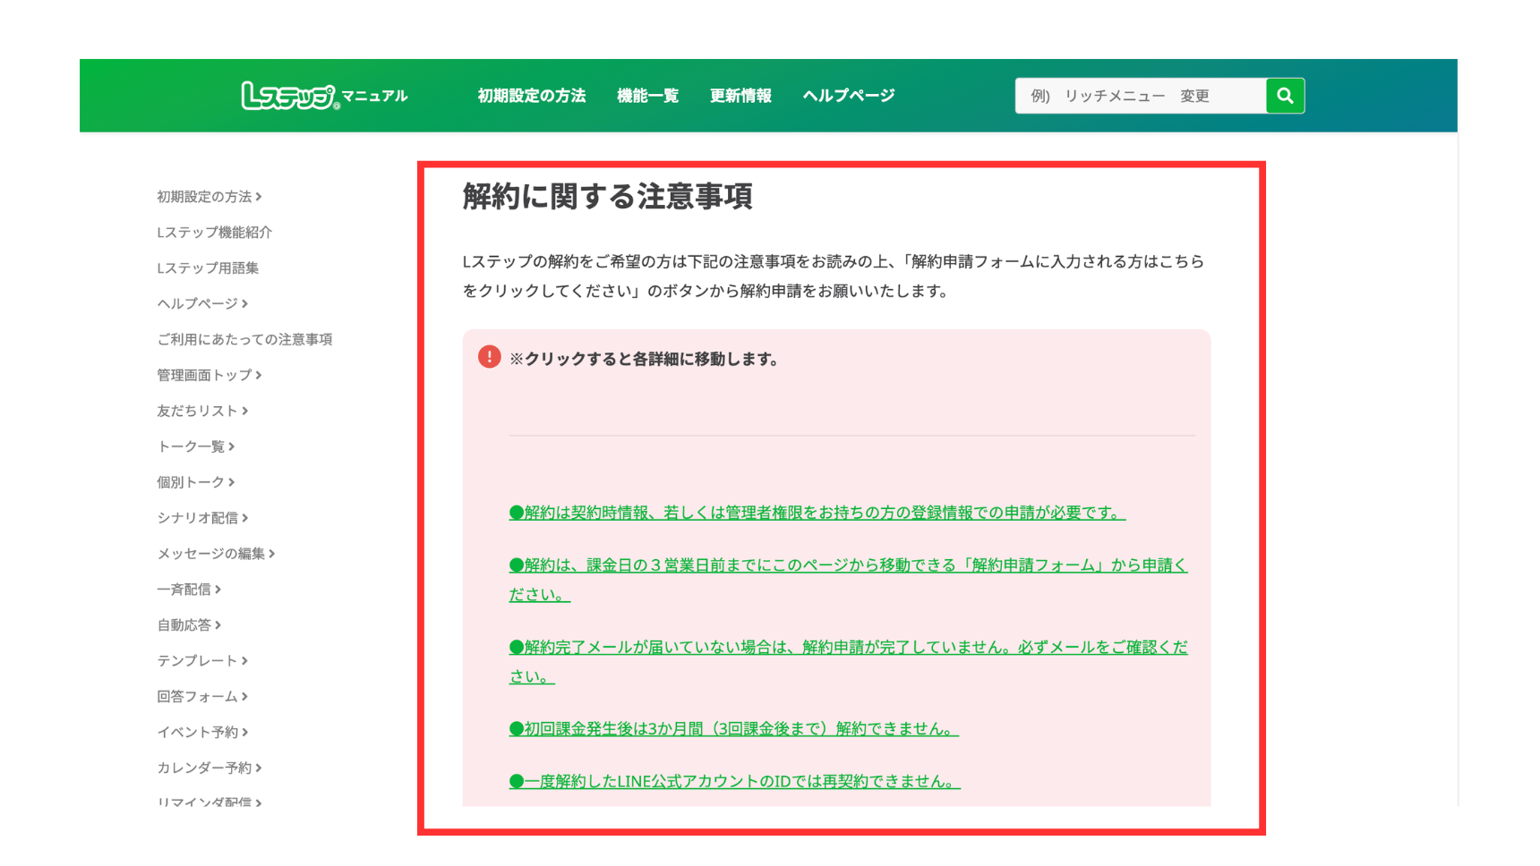The image size is (1540, 866).
Task: Select 更新情報 in the header menu
Action: [740, 96]
